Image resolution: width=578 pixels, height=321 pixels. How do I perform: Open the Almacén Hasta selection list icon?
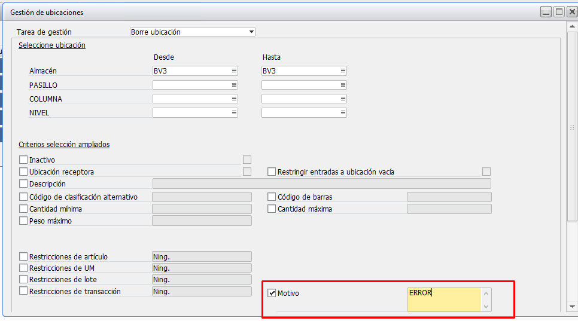tap(343, 71)
